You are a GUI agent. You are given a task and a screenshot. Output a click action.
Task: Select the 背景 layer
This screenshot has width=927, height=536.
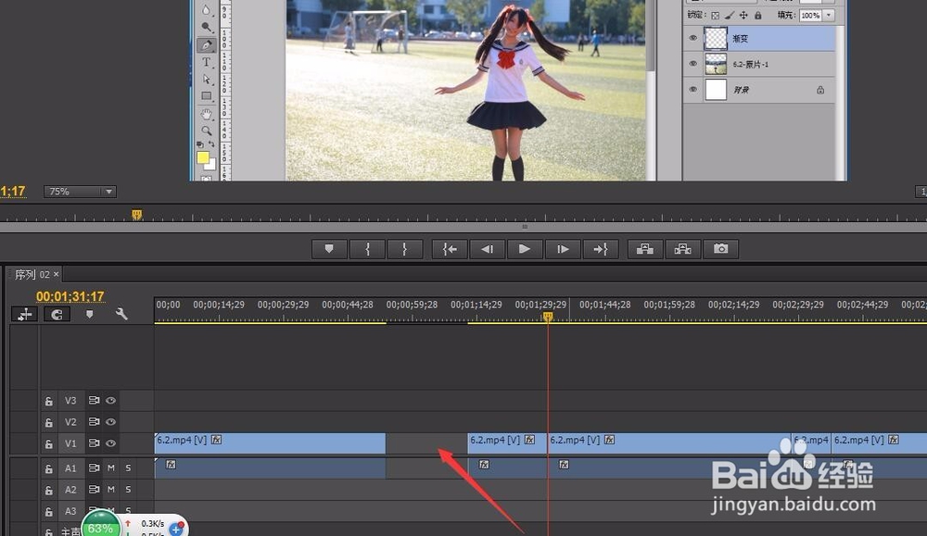click(759, 90)
